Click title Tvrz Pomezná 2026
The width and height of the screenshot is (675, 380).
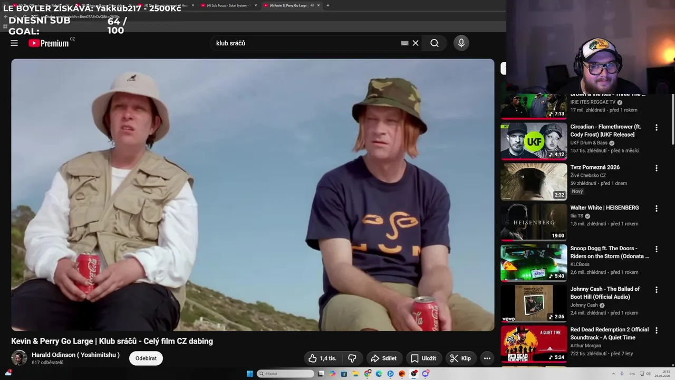coord(595,167)
